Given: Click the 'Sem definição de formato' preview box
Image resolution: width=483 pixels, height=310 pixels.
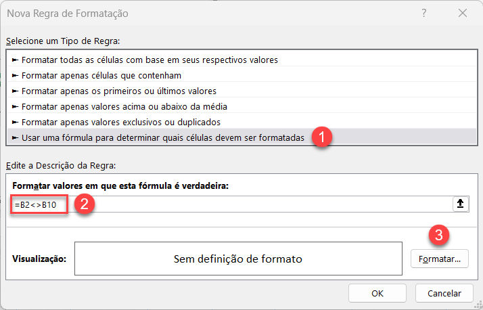Looking at the screenshot, I should point(238,259).
